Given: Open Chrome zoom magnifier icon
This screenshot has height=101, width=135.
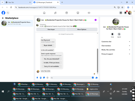Looking at the screenshot, I should [115, 7].
